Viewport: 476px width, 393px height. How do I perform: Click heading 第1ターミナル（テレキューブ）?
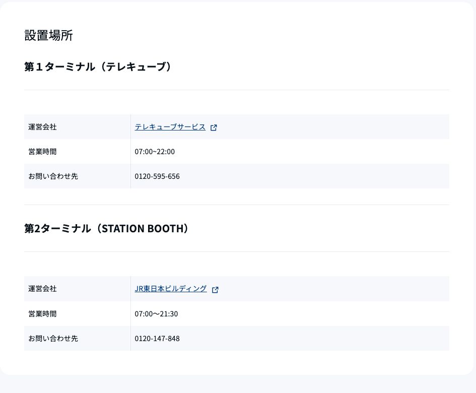[98, 67]
